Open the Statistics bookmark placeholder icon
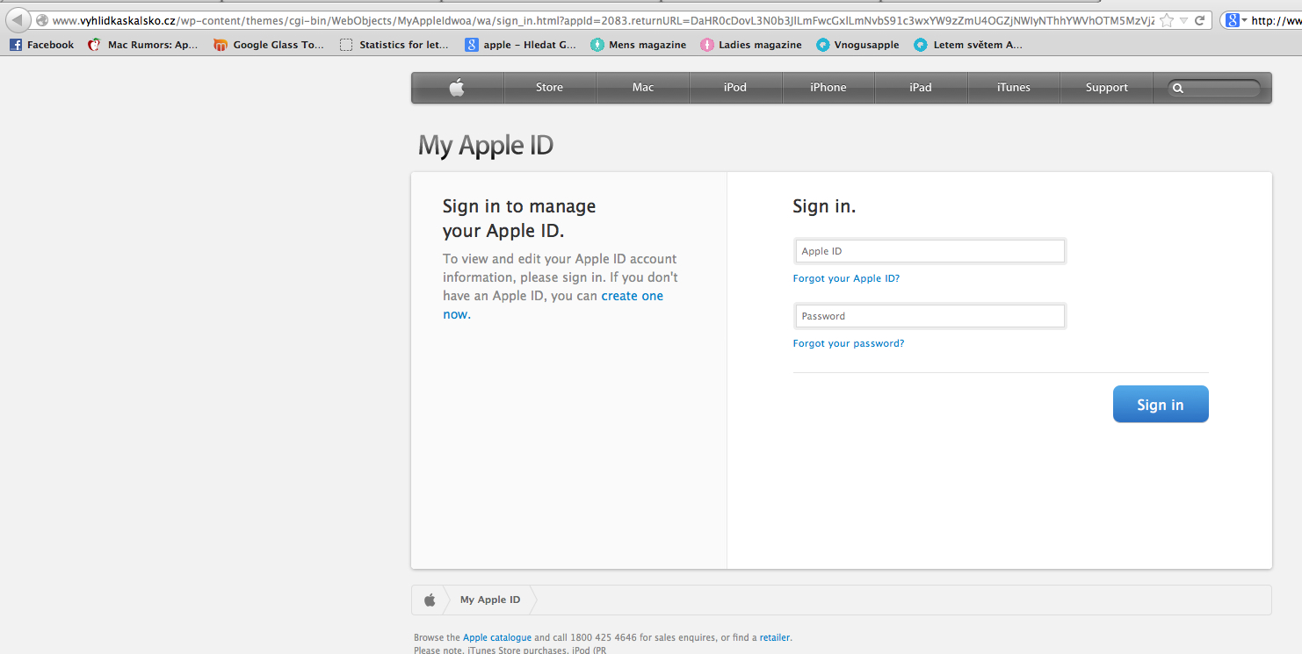Image resolution: width=1302 pixels, height=654 pixels. pos(346,45)
